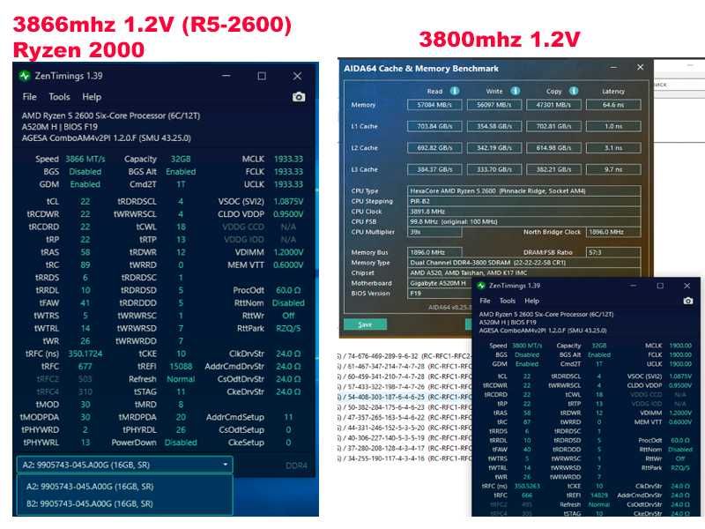Click the list row starting 74-676-469-289-9-6-32
Image resolution: width=705 pixels, height=529 pixels.
404,356
